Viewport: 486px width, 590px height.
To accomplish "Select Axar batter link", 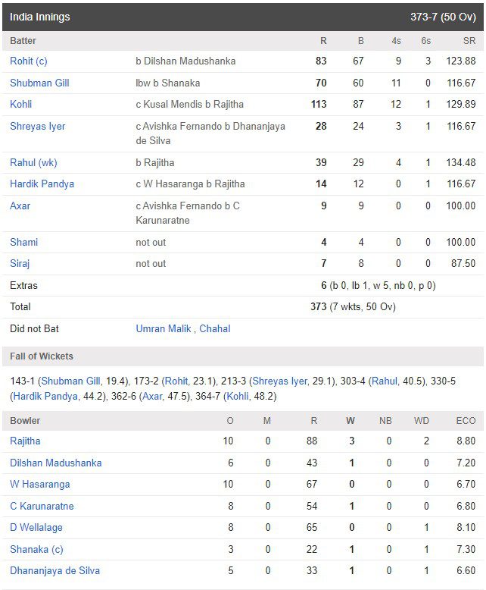I will coord(20,206).
